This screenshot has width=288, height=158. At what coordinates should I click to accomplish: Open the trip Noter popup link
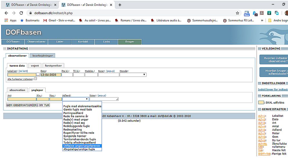point(110,71)
